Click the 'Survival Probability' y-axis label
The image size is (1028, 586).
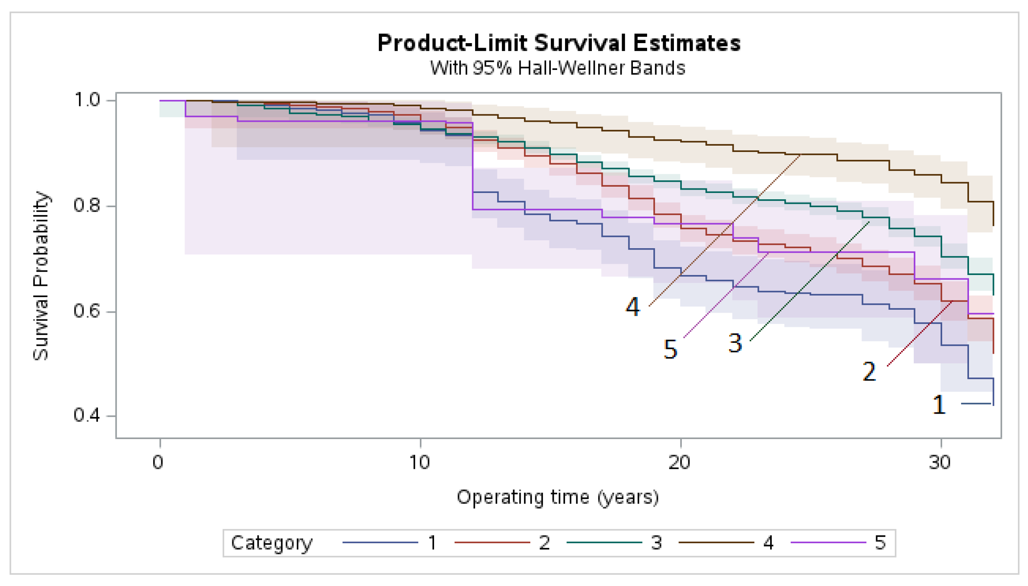pyautogui.click(x=41, y=276)
